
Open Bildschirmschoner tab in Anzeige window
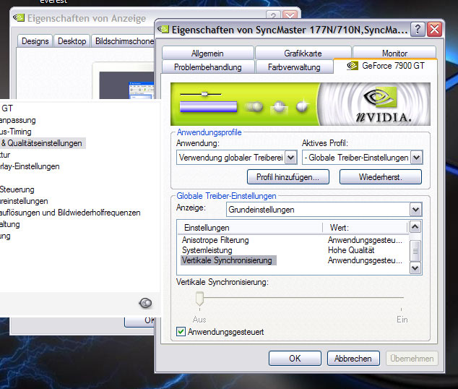pyautogui.click(x=123, y=41)
